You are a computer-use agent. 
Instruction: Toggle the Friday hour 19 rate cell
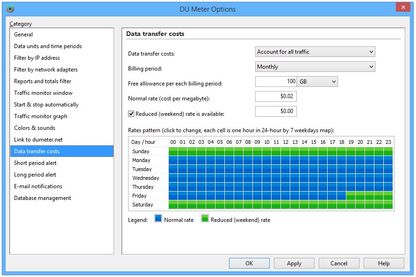(351, 196)
